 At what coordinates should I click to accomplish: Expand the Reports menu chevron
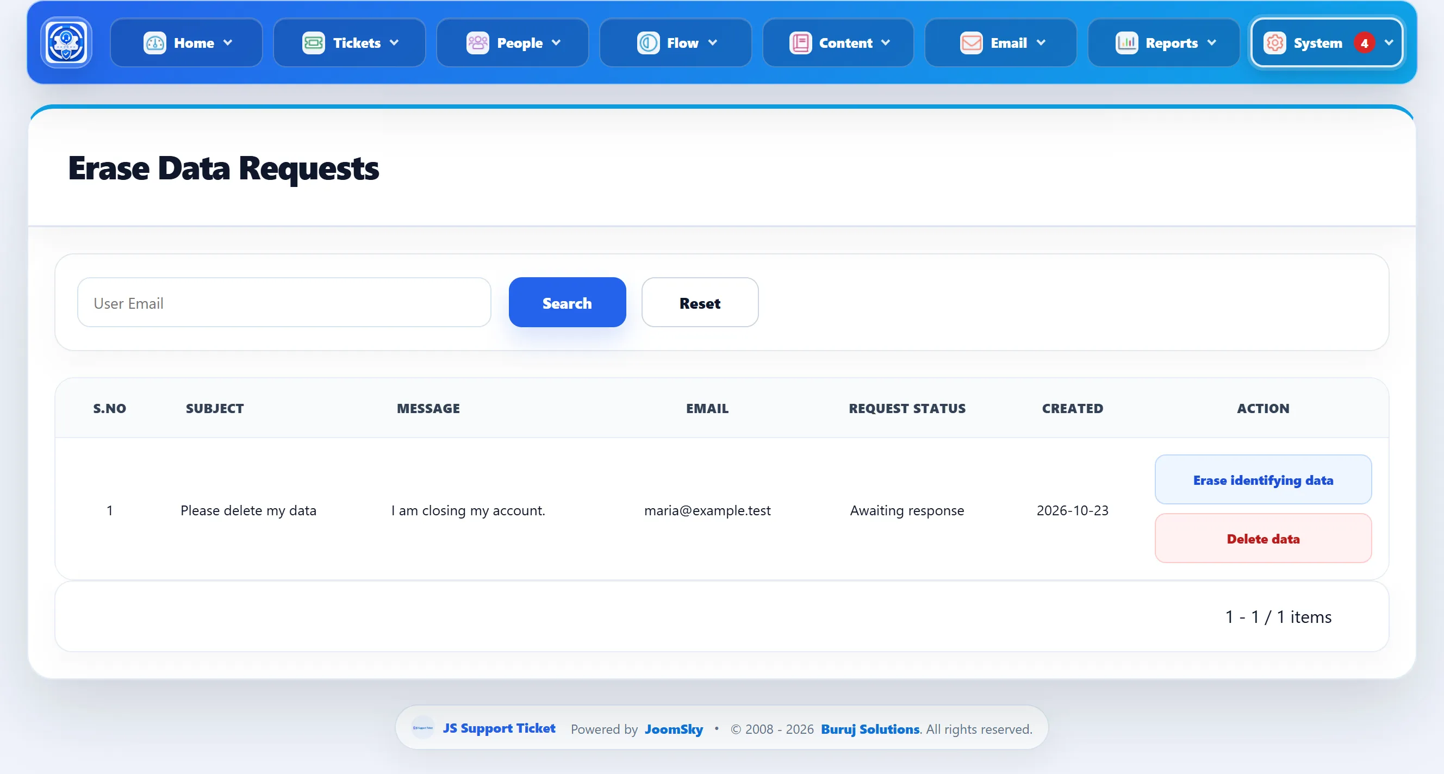coord(1212,42)
